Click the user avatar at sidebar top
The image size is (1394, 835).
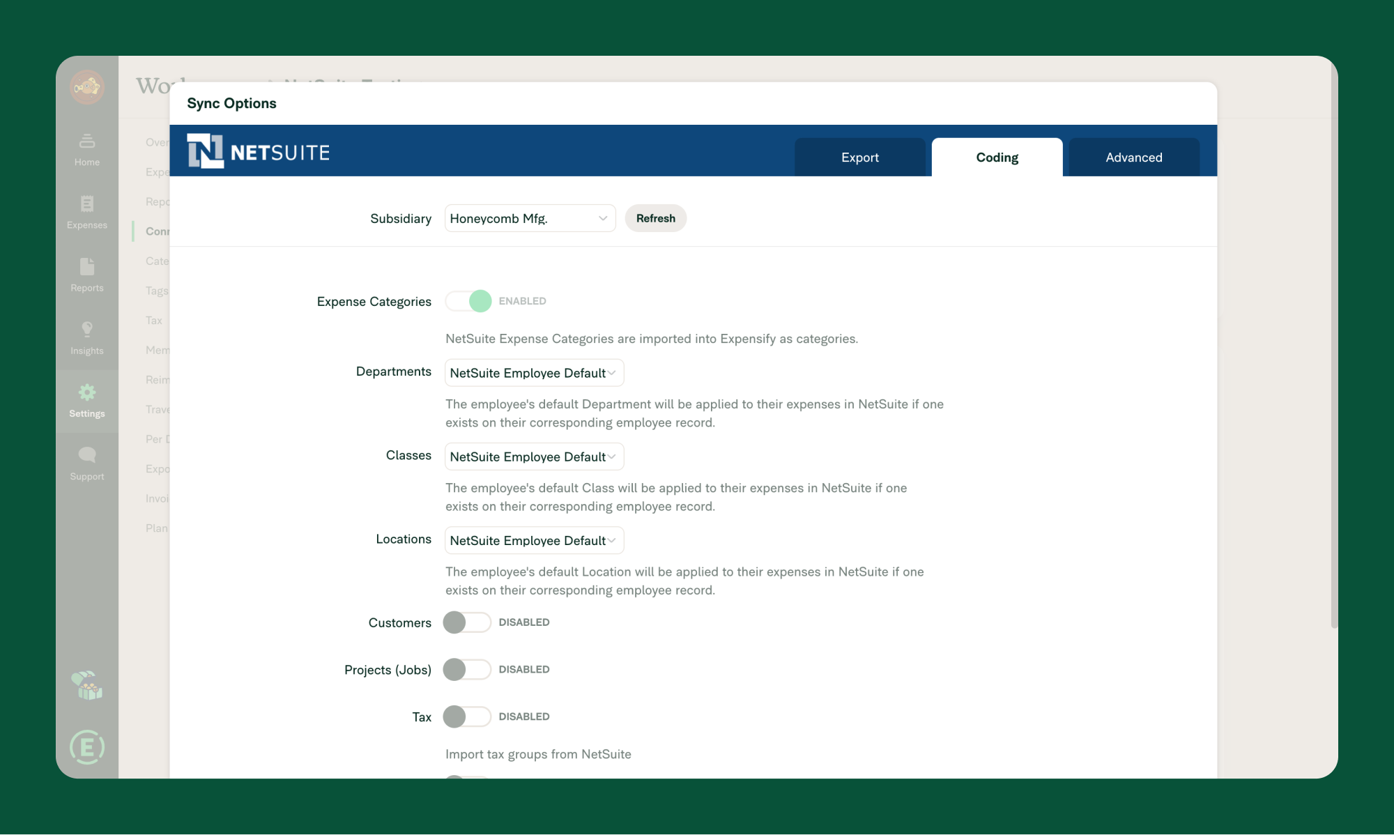coord(87,87)
